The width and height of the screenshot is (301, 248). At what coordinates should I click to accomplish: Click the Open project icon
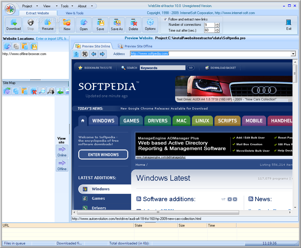pos(84,25)
